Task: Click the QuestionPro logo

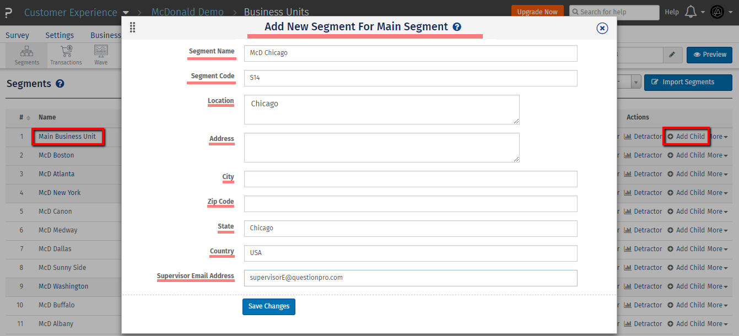Action: pyautogui.click(x=8, y=11)
